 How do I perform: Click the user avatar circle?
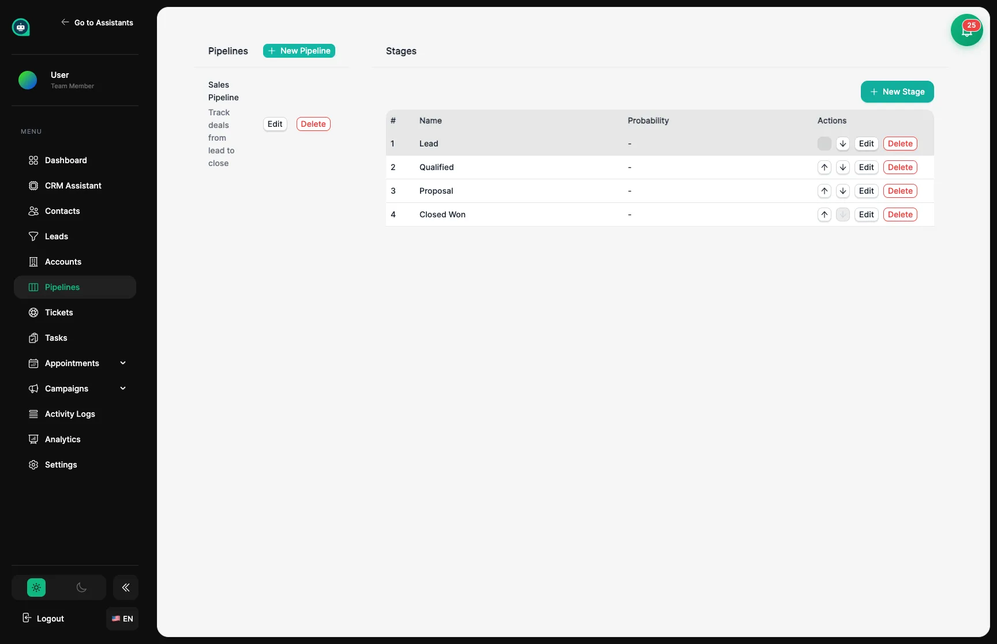coord(28,80)
